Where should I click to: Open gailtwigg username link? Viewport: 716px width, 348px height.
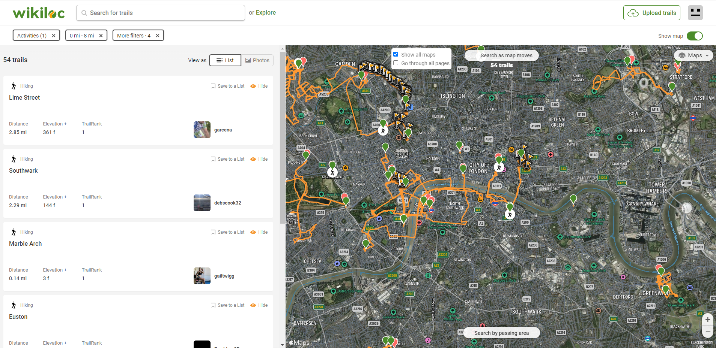(x=224, y=276)
